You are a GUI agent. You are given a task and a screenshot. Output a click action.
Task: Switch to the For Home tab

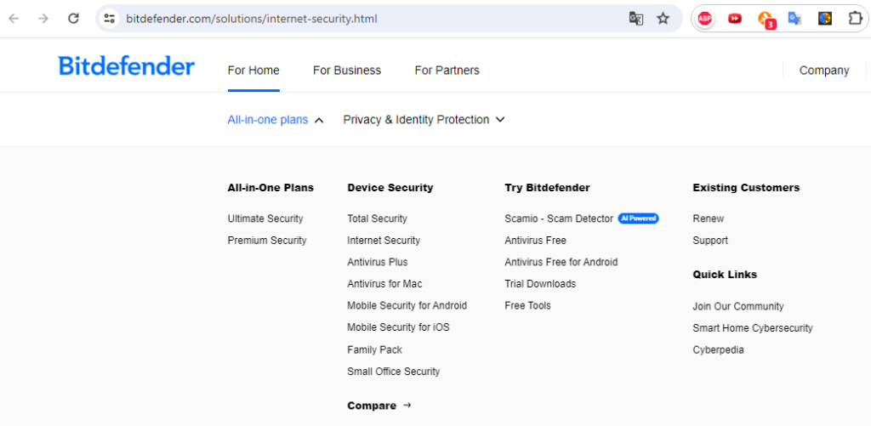(253, 71)
